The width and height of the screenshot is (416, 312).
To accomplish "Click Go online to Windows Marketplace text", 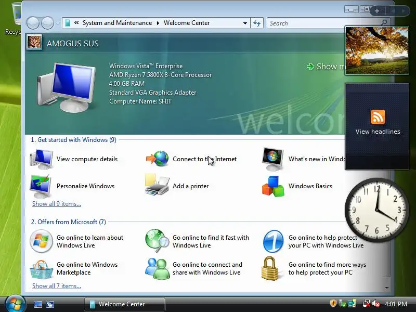I will point(87,268).
